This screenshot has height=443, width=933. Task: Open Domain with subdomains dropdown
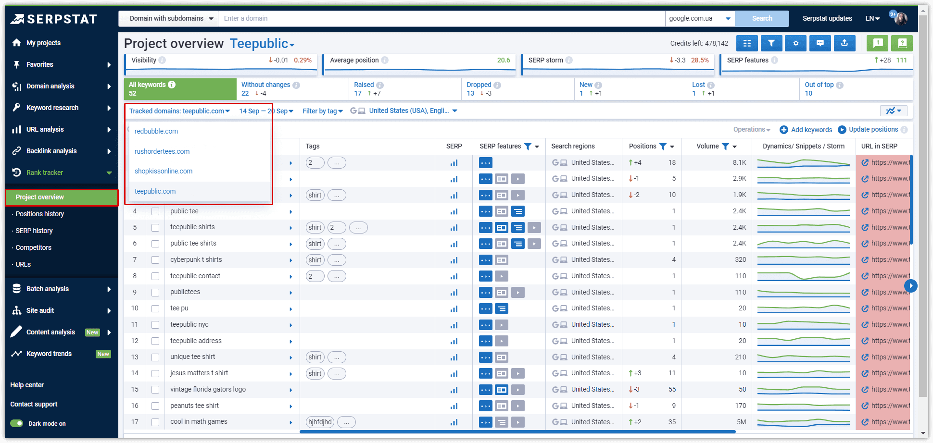(168, 18)
